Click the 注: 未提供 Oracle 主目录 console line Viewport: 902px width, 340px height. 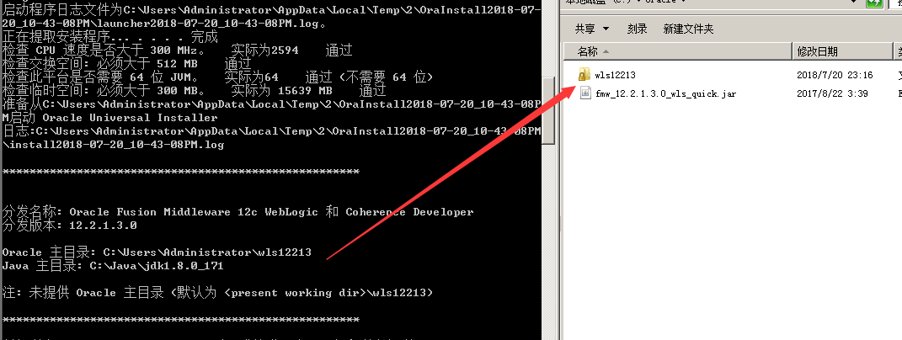coord(217,292)
